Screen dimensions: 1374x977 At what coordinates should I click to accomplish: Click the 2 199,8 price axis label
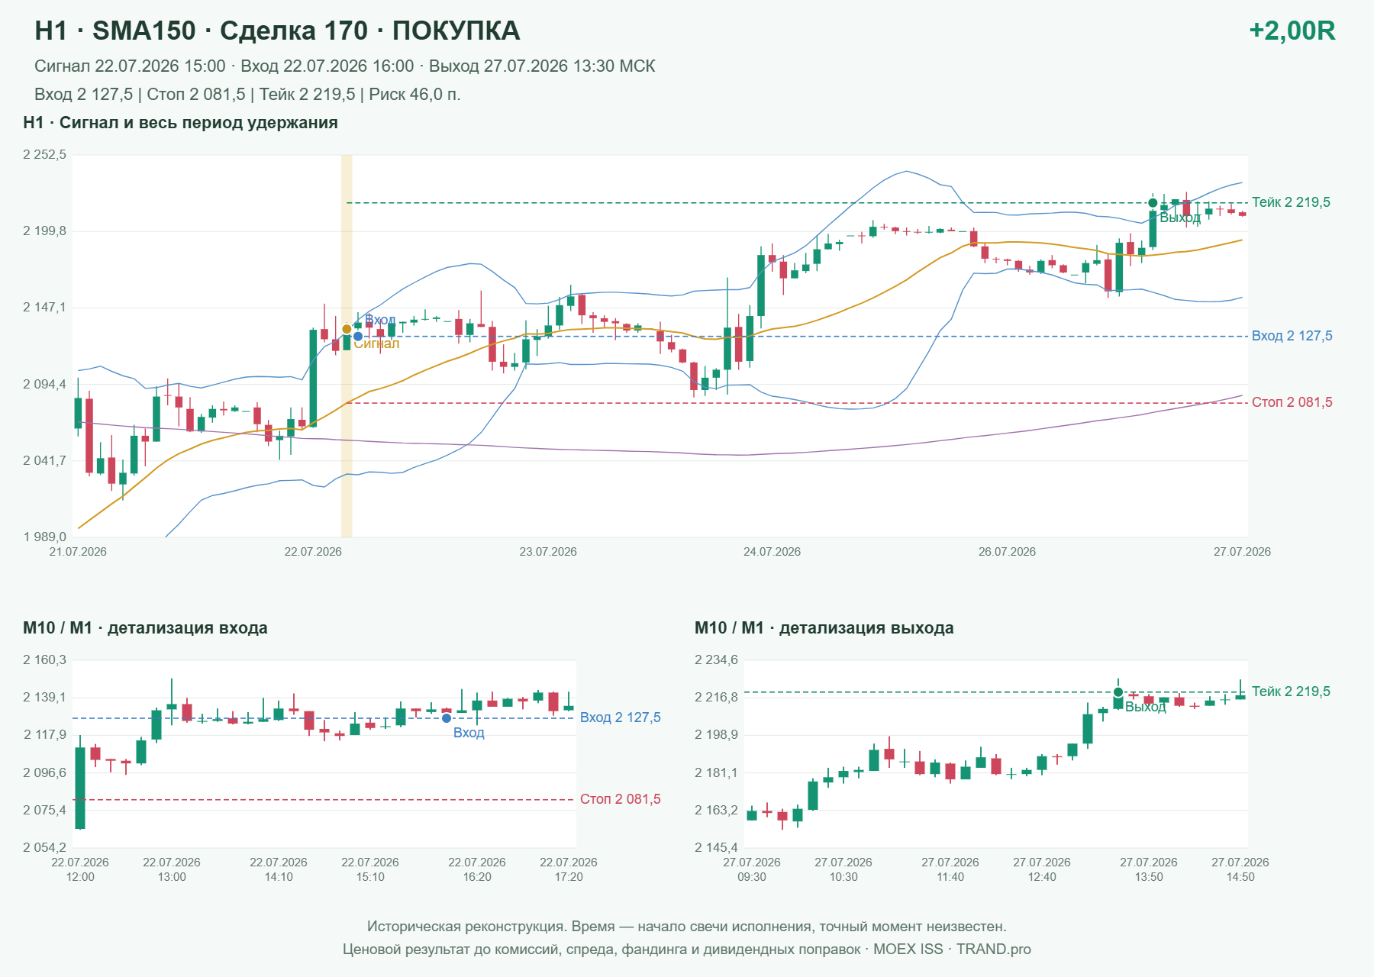(44, 231)
